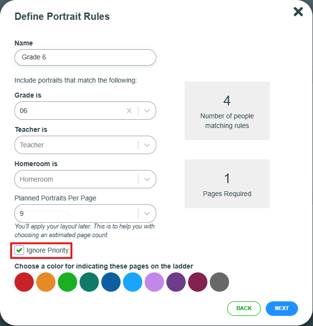Image resolution: width=313 pixels, height=326 pixels.
Task: Pick the red color swatch
Action: click(x=24, y=282)
